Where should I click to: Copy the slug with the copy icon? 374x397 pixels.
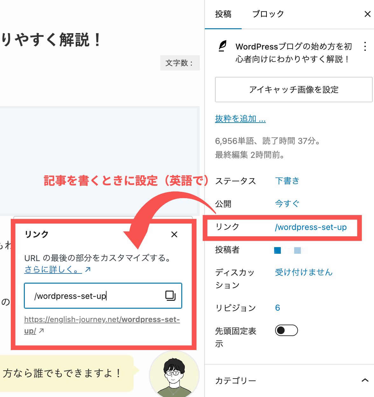[x=170, y=296]
